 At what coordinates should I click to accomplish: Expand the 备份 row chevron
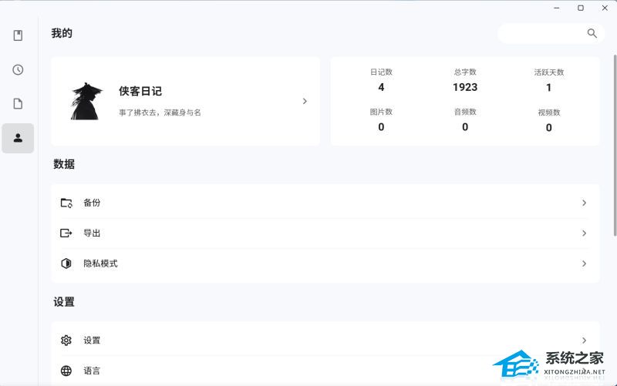tap(585, 203)
